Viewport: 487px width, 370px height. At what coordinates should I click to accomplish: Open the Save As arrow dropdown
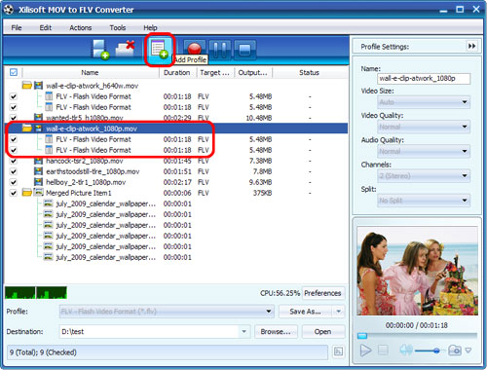click(x=339, y=312)
